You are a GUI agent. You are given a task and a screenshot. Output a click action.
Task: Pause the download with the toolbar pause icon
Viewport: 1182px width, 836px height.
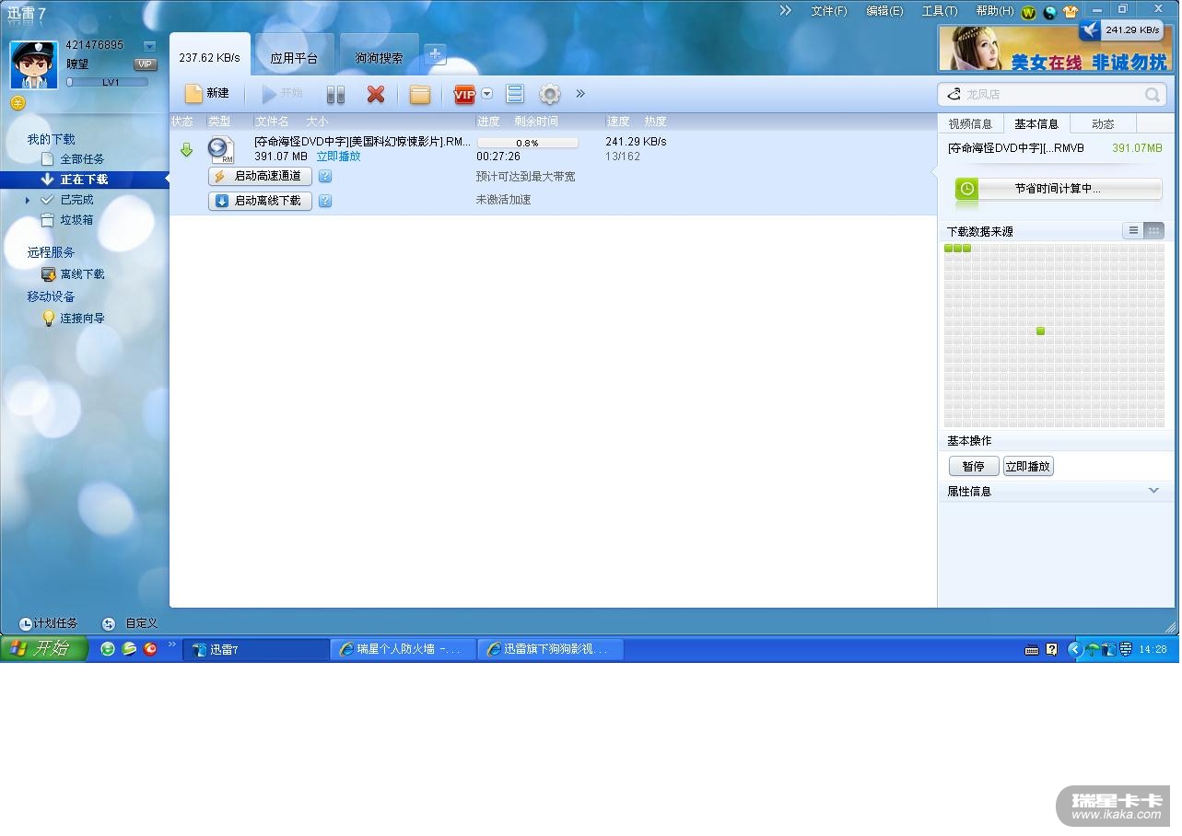click(335, 94)
